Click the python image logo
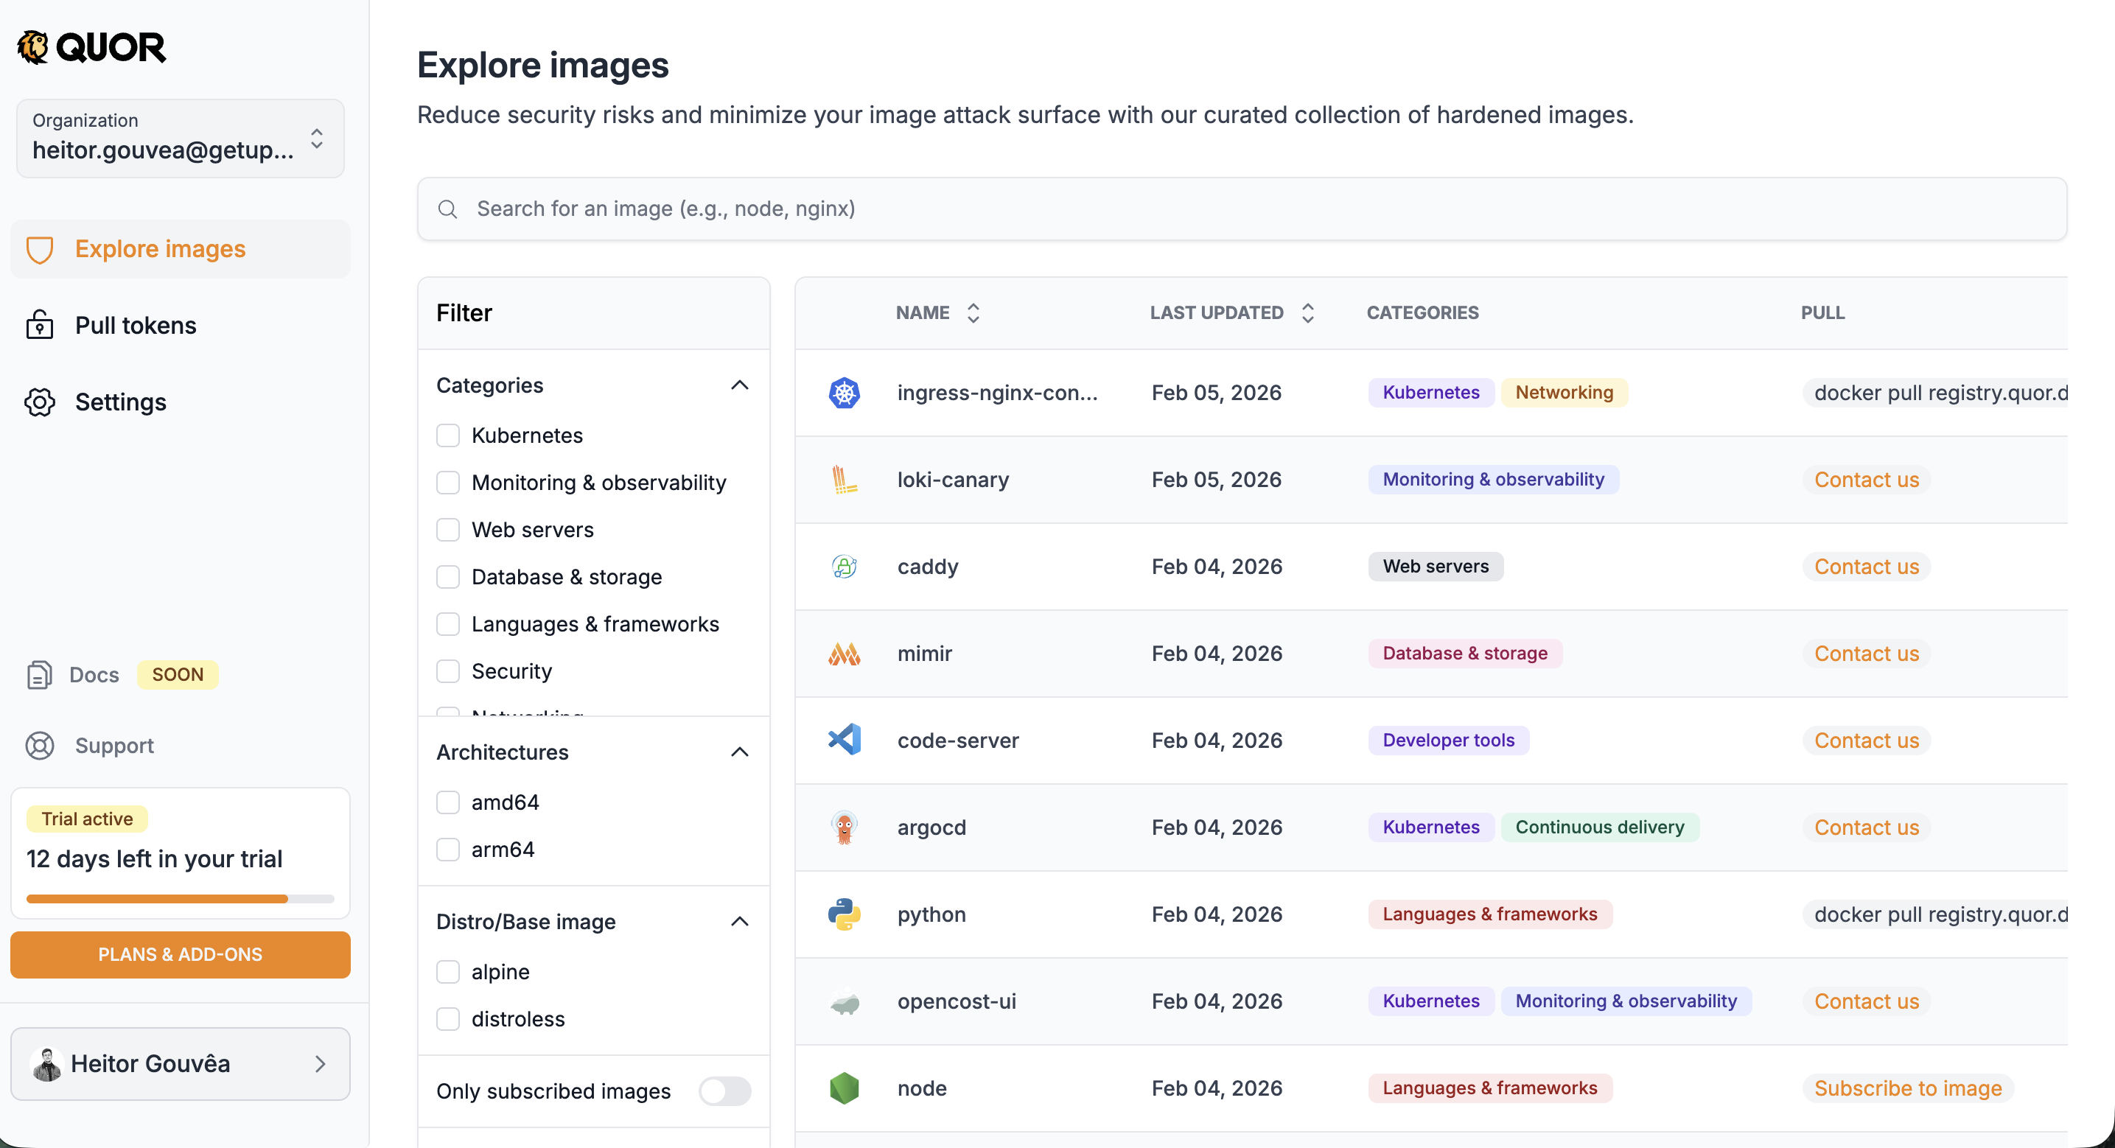Image resolution: width=2115 pixels, height=1148 pixels. coord(844,914)
